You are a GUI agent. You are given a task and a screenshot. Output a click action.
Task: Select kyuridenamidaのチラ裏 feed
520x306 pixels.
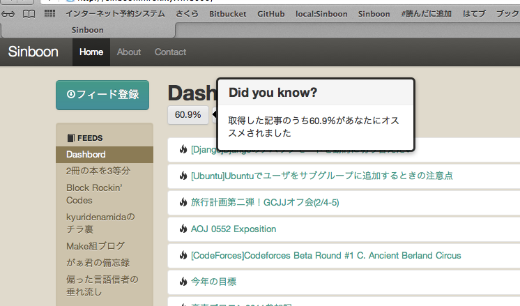(100, 223)
